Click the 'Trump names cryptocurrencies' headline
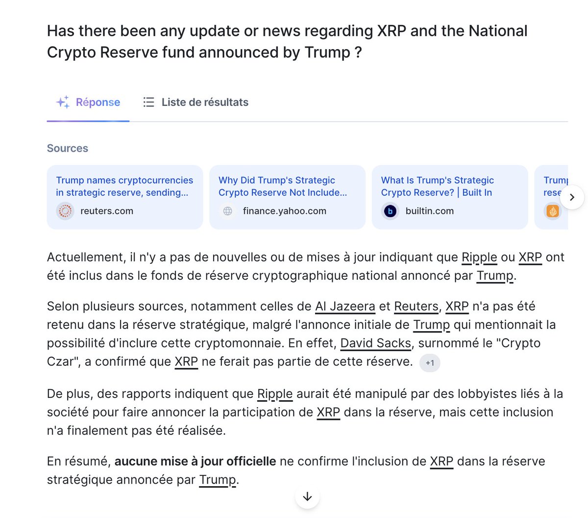This screenshot has height=518, width=588. [x=124, y=186]
